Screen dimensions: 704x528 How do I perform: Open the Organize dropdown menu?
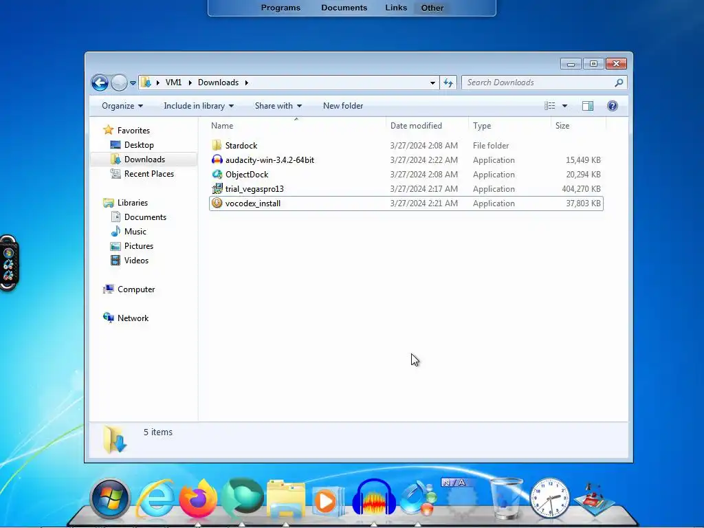pyautogui.click(x=122, y=106)
